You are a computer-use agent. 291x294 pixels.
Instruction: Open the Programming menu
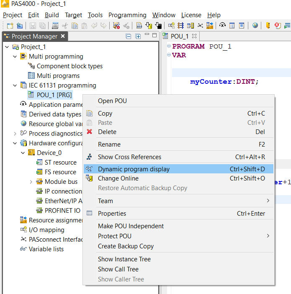pos(127,15)
